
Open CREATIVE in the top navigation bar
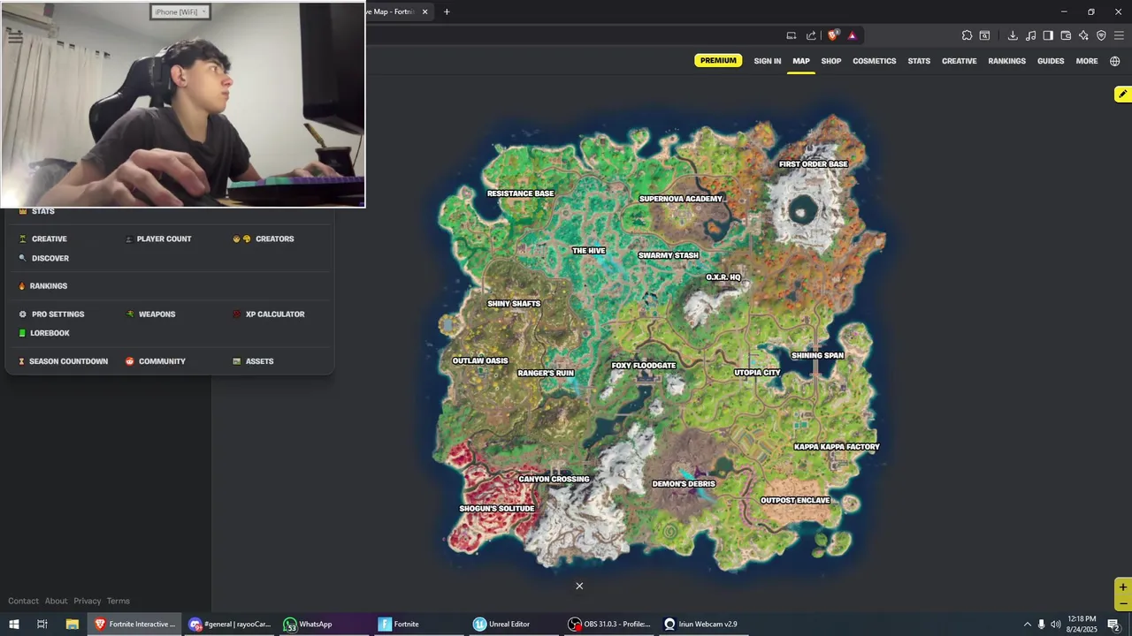(959, 61)
